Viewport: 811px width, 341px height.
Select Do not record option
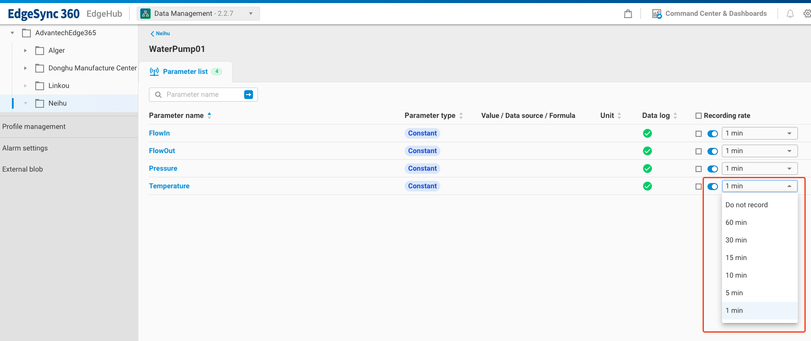[x=759, y=205]
